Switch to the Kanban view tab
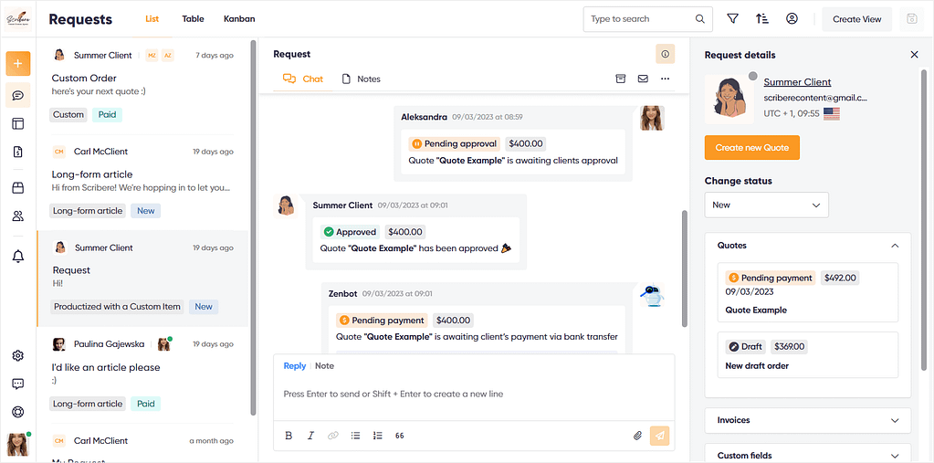The width and height of the screenshot is (934, 463). point(239,19)
